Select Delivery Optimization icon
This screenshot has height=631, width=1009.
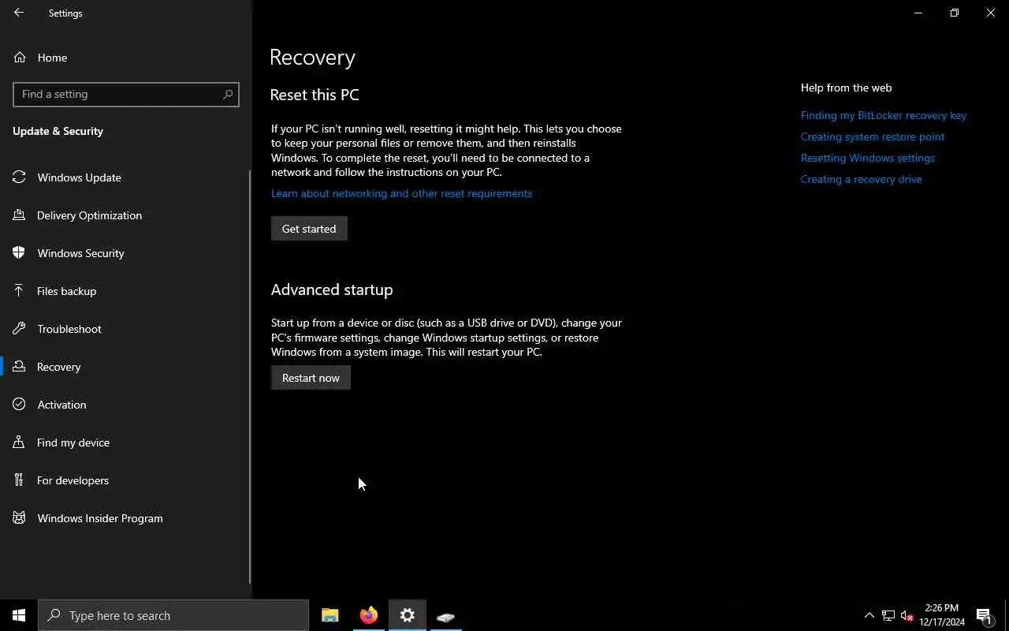pyautogui.click(x=19, y=215)
